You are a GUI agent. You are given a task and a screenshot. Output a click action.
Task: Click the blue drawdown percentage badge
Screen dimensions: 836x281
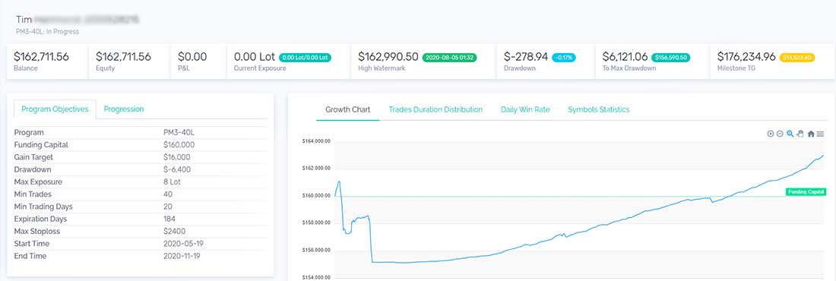[x=564, y=57]
